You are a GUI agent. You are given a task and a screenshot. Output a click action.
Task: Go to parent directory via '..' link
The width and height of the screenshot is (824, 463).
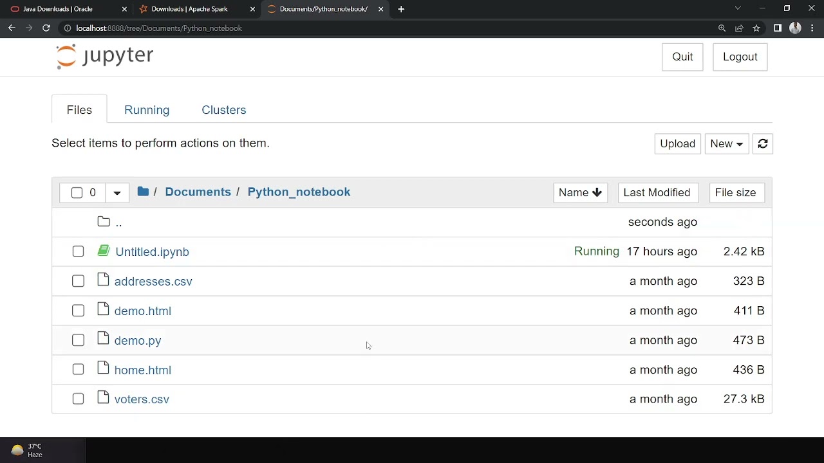118,222
